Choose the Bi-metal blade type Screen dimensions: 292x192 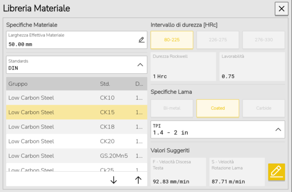[172, 108]
